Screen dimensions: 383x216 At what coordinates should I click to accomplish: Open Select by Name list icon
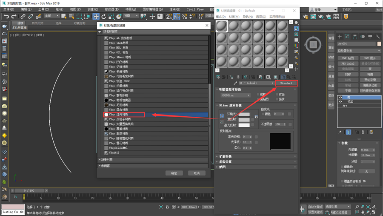click(71, 16)
